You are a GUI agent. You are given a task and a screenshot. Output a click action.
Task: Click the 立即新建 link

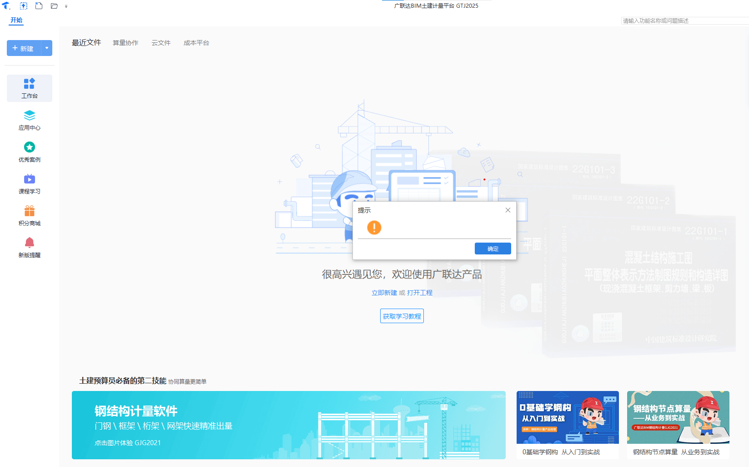pyautogui.click(x=384, y=293)
